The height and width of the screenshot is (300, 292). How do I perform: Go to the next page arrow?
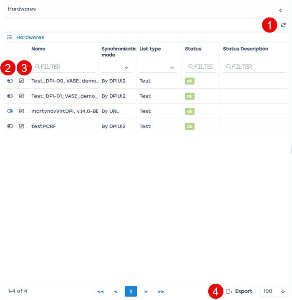146,291
